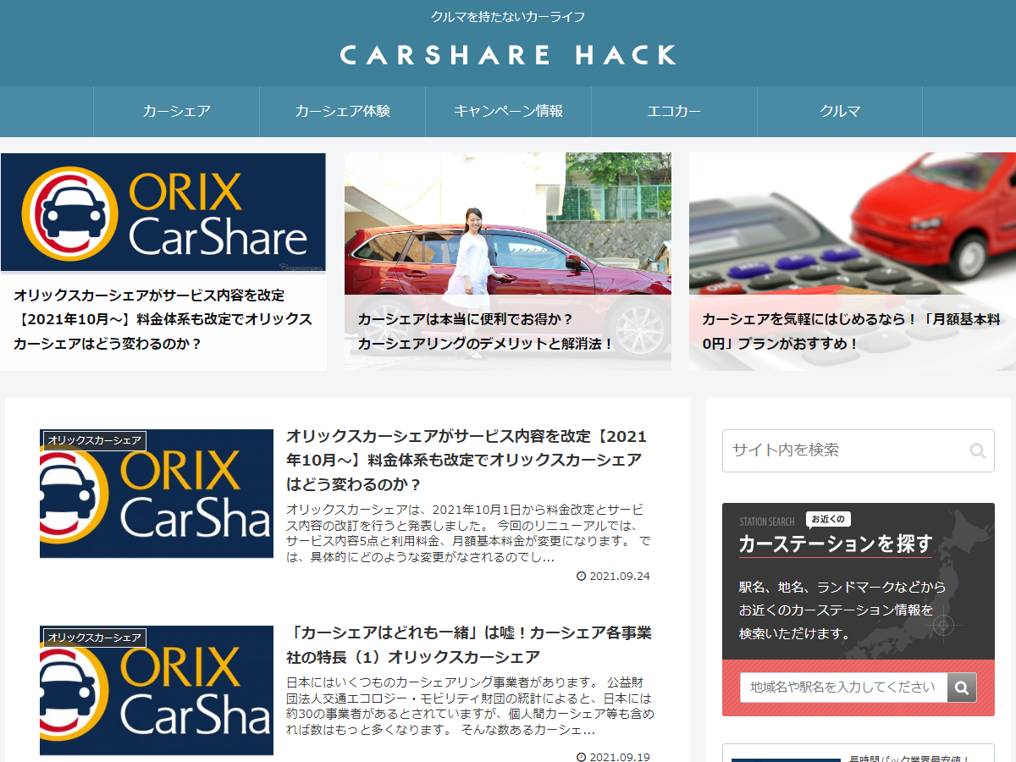Screen dimensions: 1016x762
Task: Open featured card with woman and red car
Action: tap(508, 262)
